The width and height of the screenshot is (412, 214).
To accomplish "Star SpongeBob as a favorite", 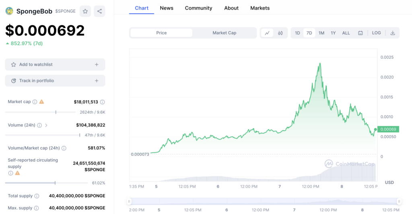I will point(85,11).
